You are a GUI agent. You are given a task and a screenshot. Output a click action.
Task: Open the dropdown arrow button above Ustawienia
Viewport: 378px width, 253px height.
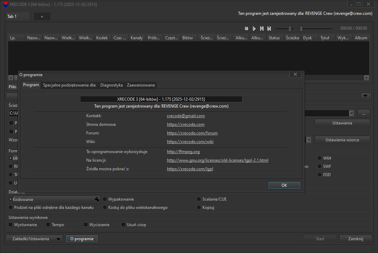366,97
